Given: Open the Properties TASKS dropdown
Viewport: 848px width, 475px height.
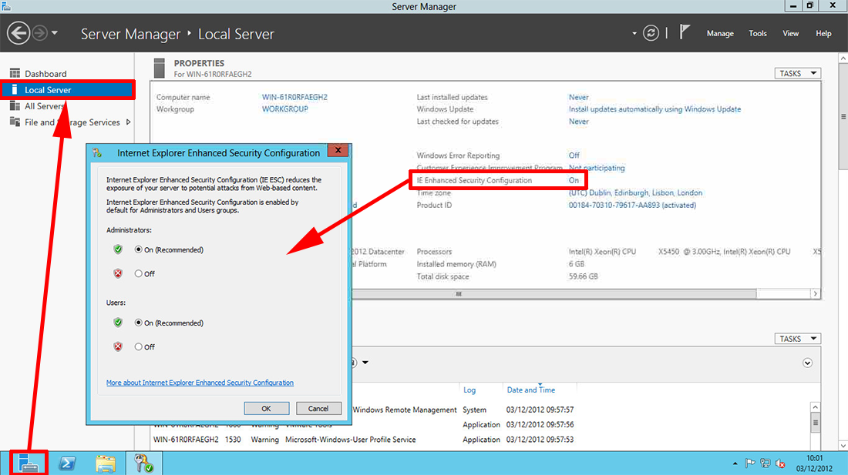Looking at the screenshot, I should pyautogui.click(x=798, y=73).
